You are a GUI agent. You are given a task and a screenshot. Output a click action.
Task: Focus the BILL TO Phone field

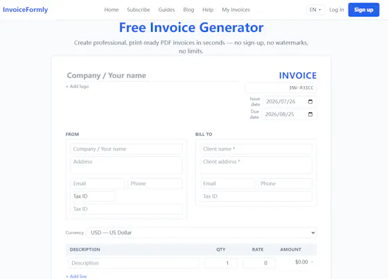tap(285, 184)
